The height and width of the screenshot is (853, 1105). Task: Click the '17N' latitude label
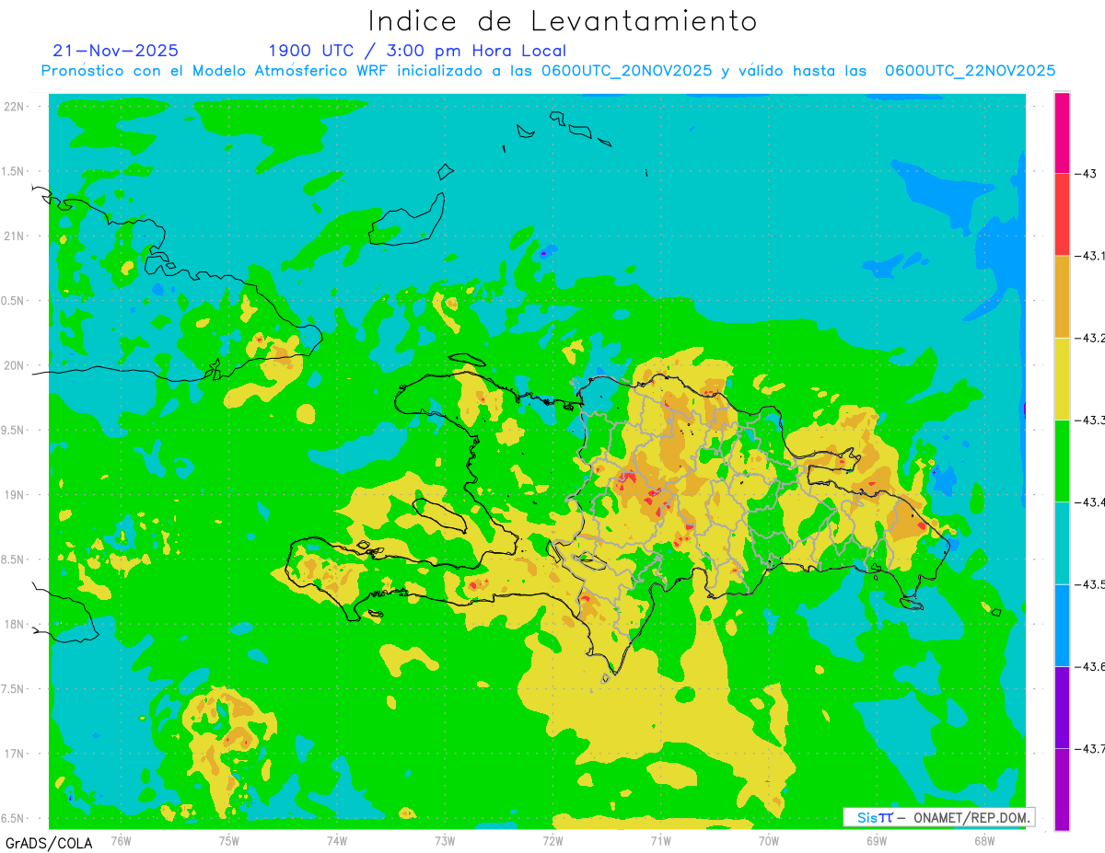pos(14,754)
